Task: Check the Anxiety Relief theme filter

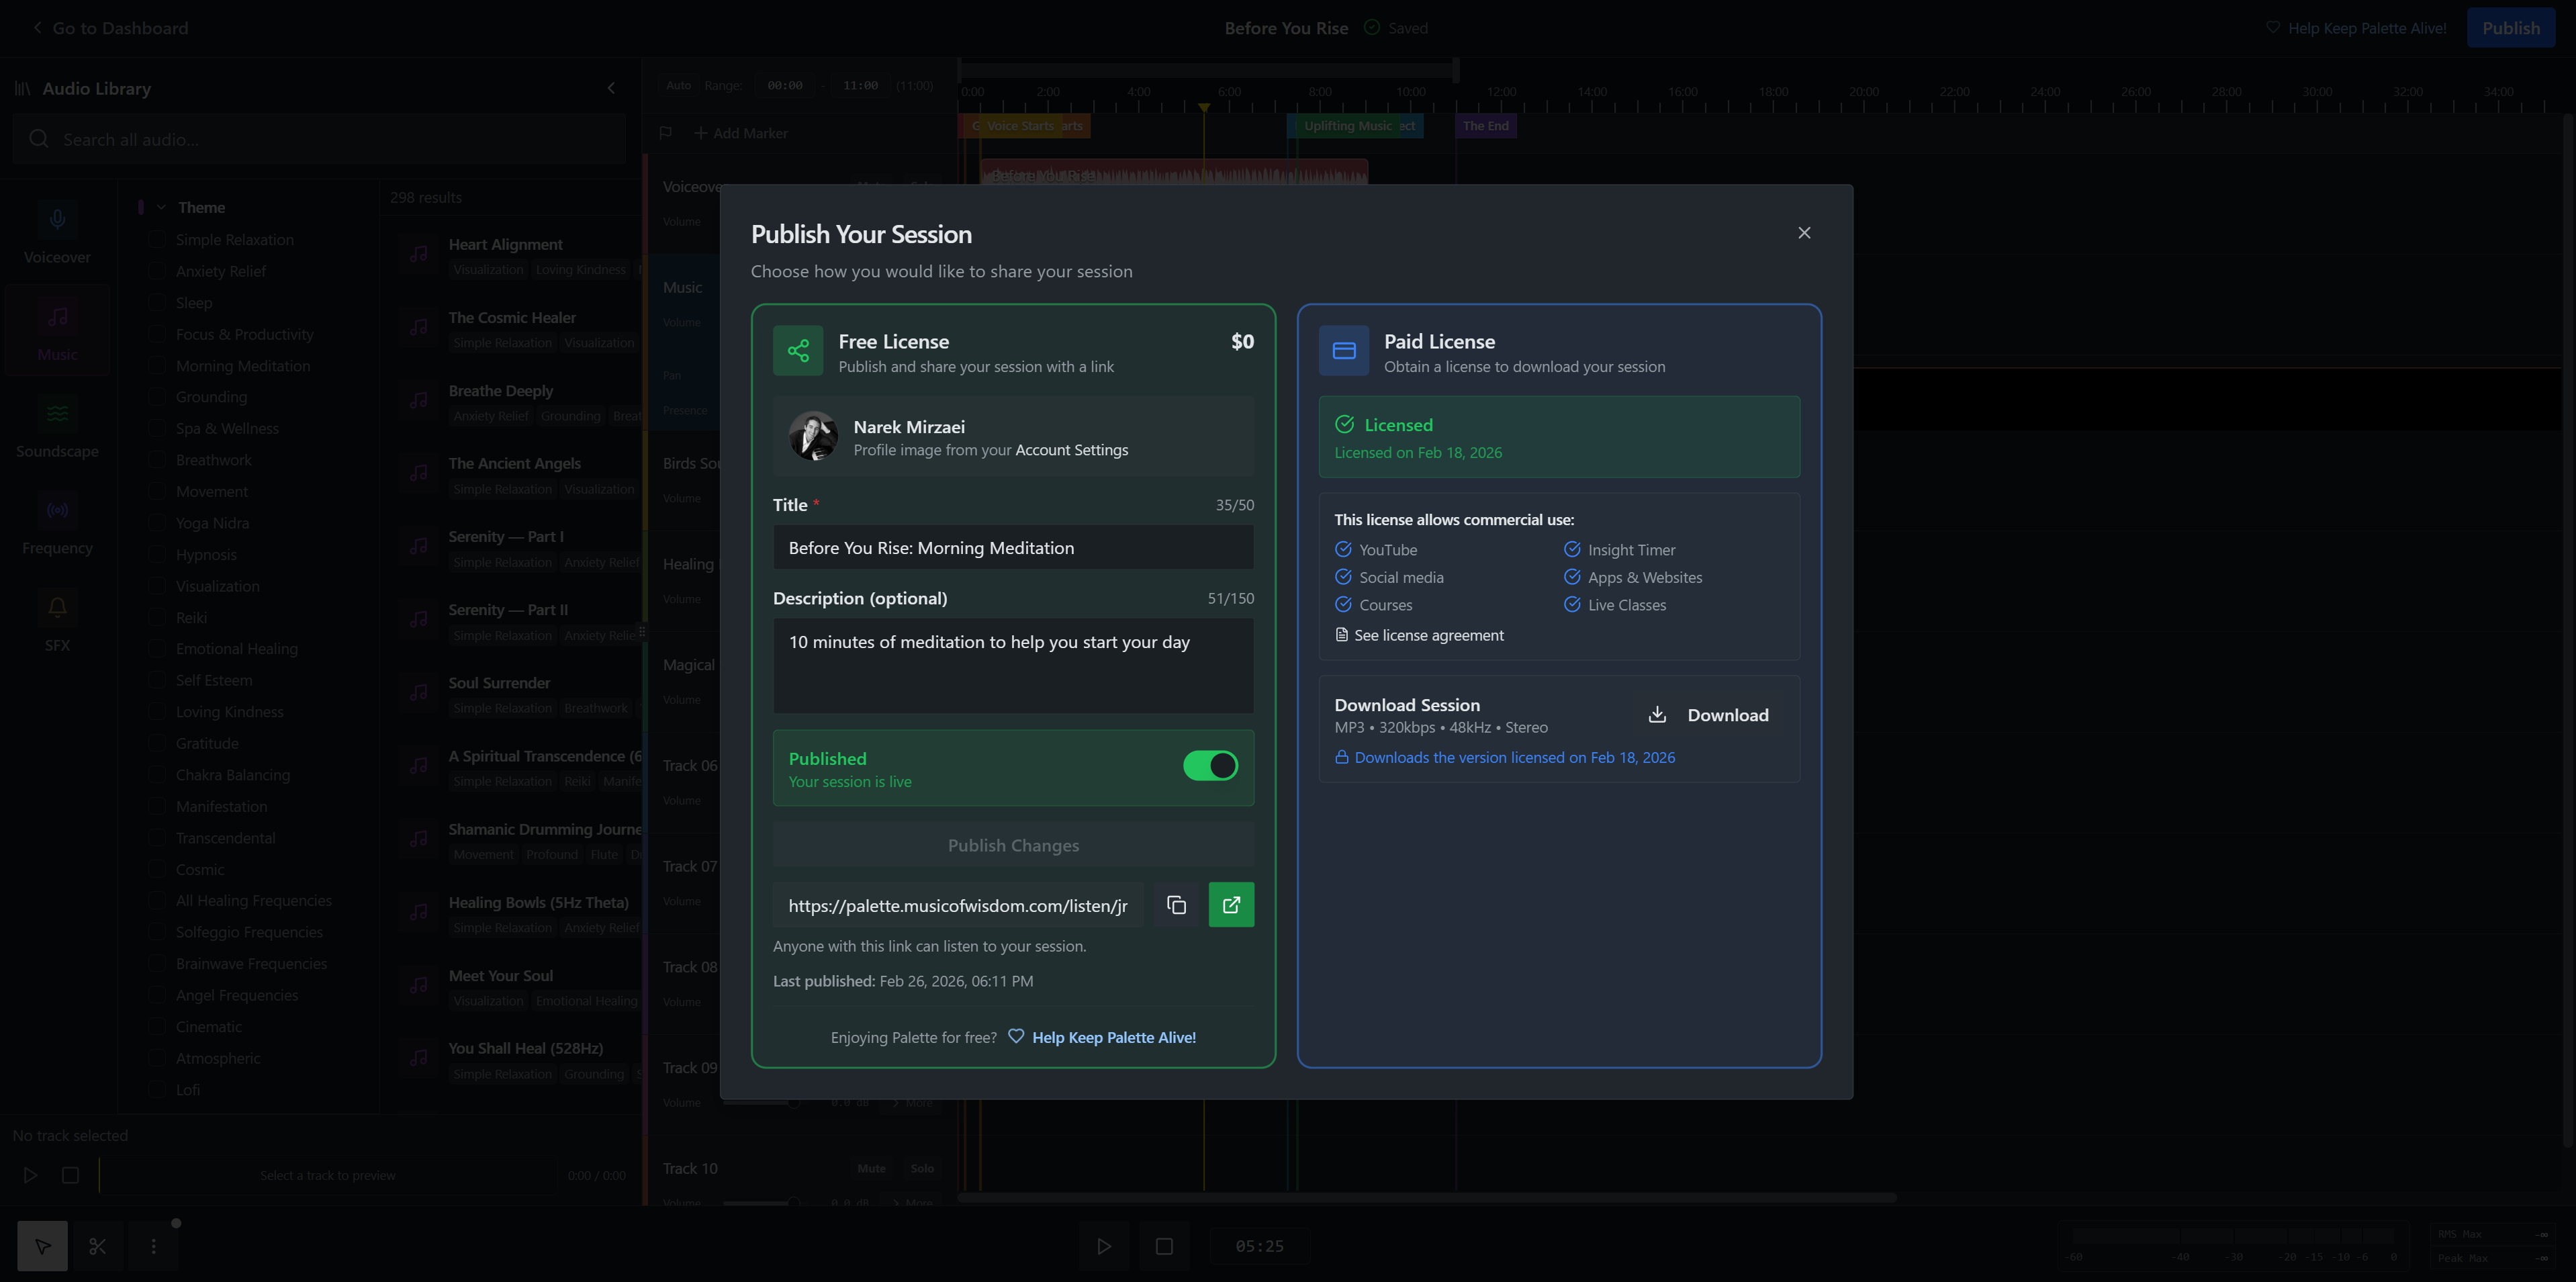Action: (x=157, y=271)
